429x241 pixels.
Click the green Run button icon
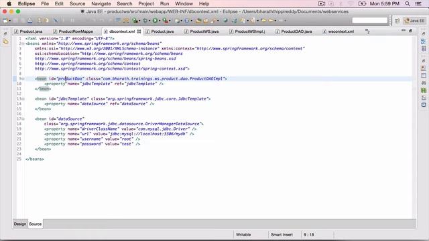[x=155, y=21]
